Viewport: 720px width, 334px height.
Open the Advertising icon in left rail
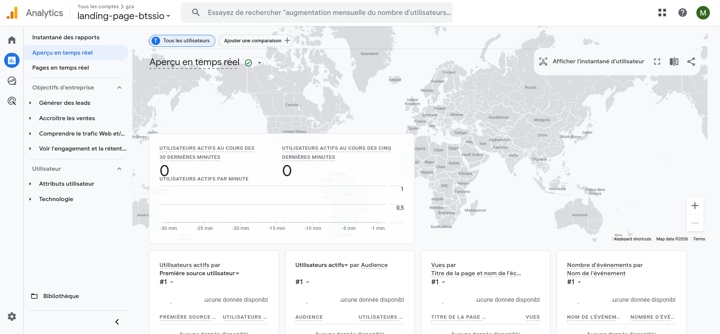tap(12, 101)
